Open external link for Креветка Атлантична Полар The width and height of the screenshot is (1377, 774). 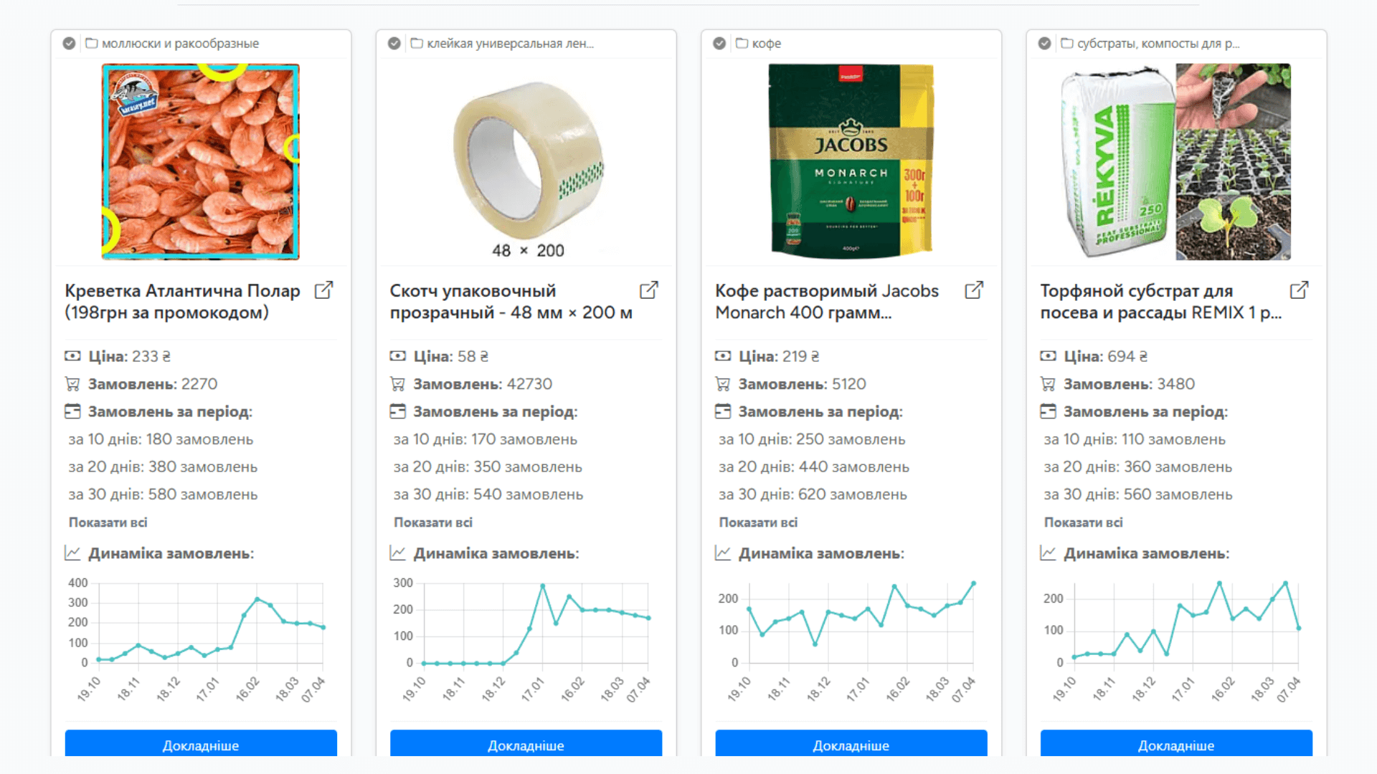[x=324, y=290]
